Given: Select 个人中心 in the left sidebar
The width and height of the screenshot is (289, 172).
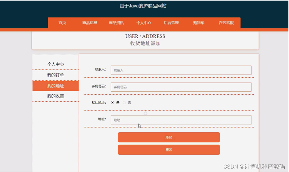Looking at the screenshot, I should (x=55, y=64).
